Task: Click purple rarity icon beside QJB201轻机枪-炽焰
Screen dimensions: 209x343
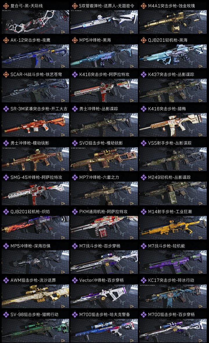Action: click(x=6, y=212)
